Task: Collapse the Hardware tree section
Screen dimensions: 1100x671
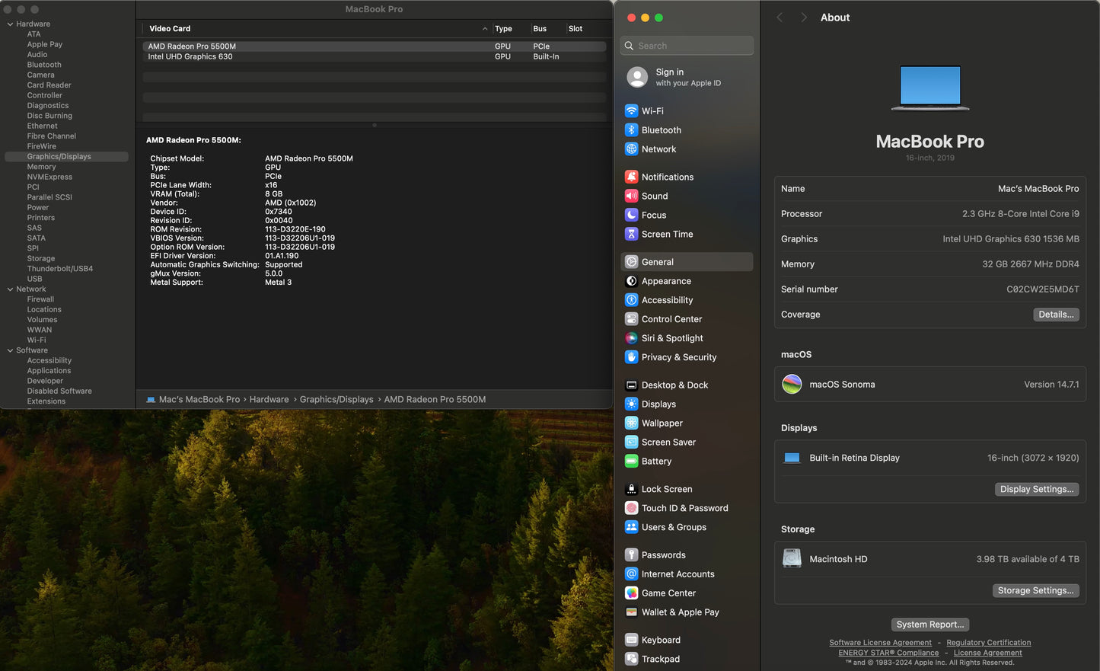Action: [10, 24]
